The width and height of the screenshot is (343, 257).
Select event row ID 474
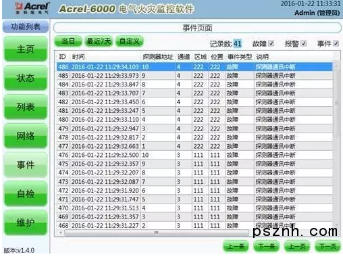tap(194, 172)
